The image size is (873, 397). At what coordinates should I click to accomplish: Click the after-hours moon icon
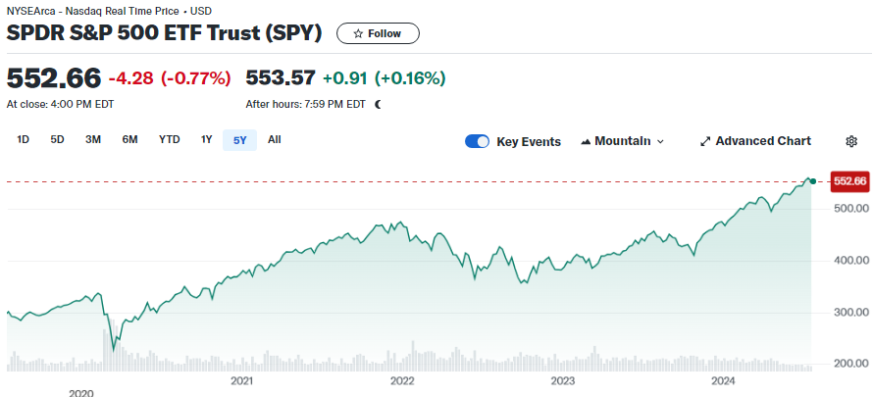[x=379, y=104]
